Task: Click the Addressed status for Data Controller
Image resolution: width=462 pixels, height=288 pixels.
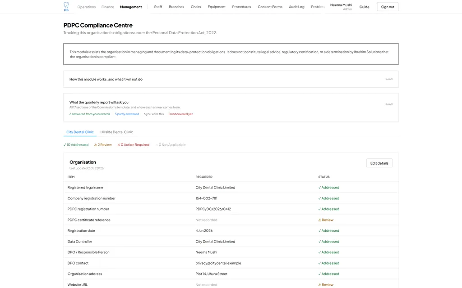Action: tap(328, 242)
